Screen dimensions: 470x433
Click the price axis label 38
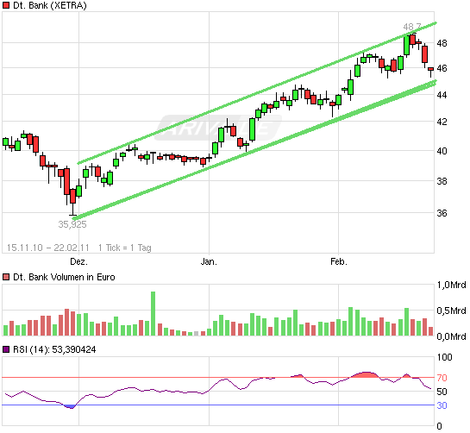click(x=442, y=181)
